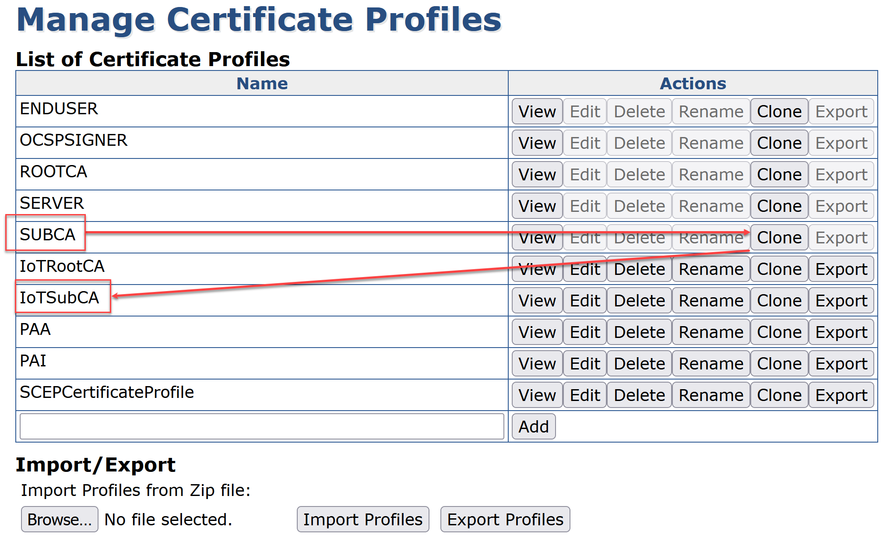Click the new profile name field

[x=262, y=426]
